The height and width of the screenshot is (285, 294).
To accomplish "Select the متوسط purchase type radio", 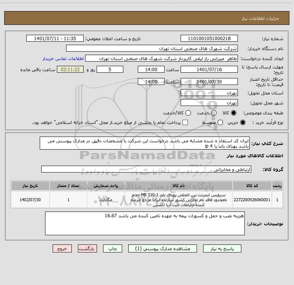I will [220, 122].
